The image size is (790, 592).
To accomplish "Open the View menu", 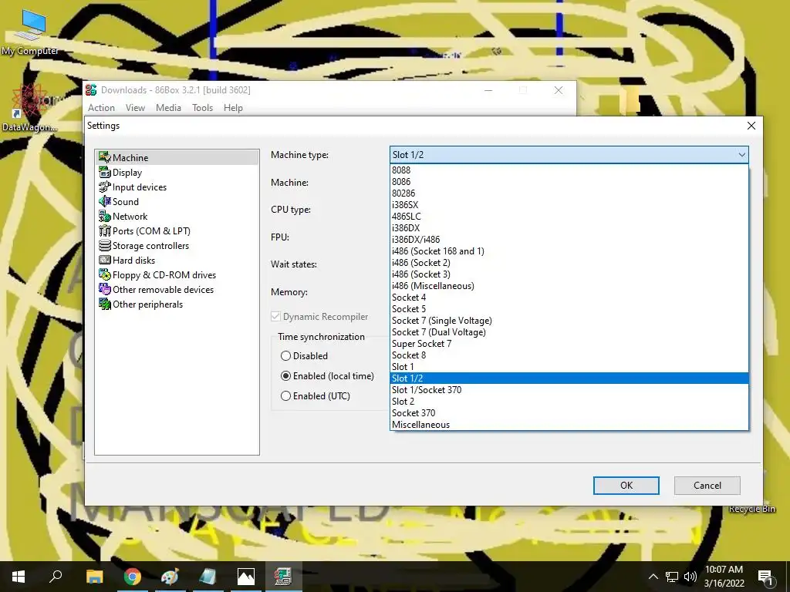I will (x=135, y=108).
